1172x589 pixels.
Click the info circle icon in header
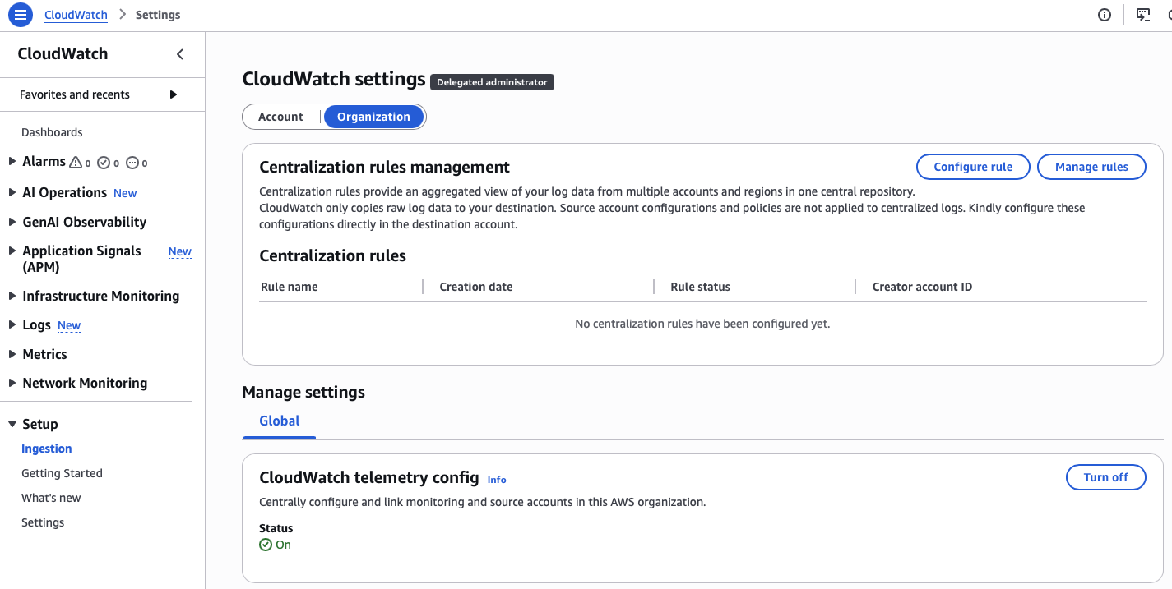pos(1105,15)
